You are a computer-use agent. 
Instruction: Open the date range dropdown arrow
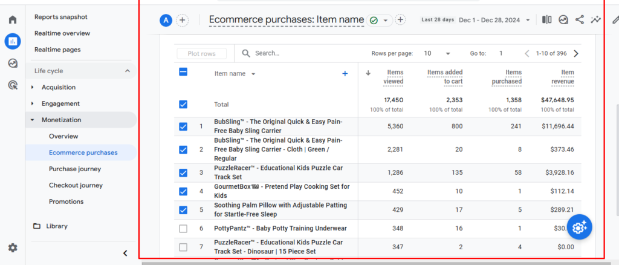pyautogui.click(x=528, y=20)
